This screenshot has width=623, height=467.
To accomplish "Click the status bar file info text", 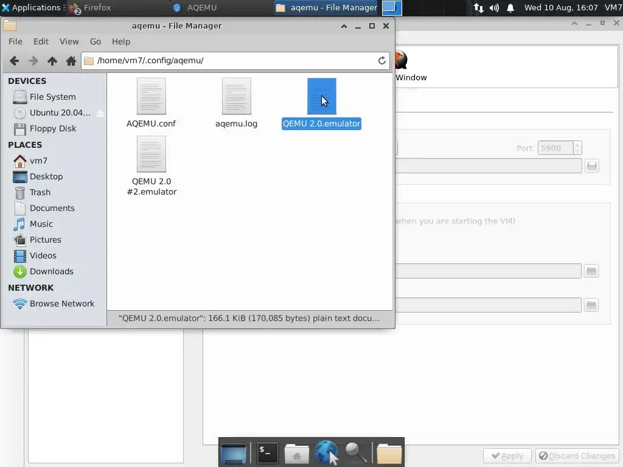I will 249,319.
